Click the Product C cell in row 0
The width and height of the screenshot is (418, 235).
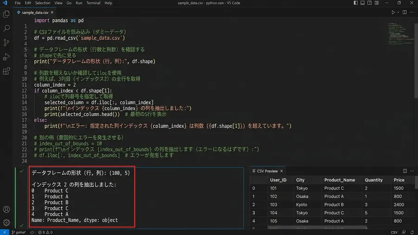coord(334,189)
